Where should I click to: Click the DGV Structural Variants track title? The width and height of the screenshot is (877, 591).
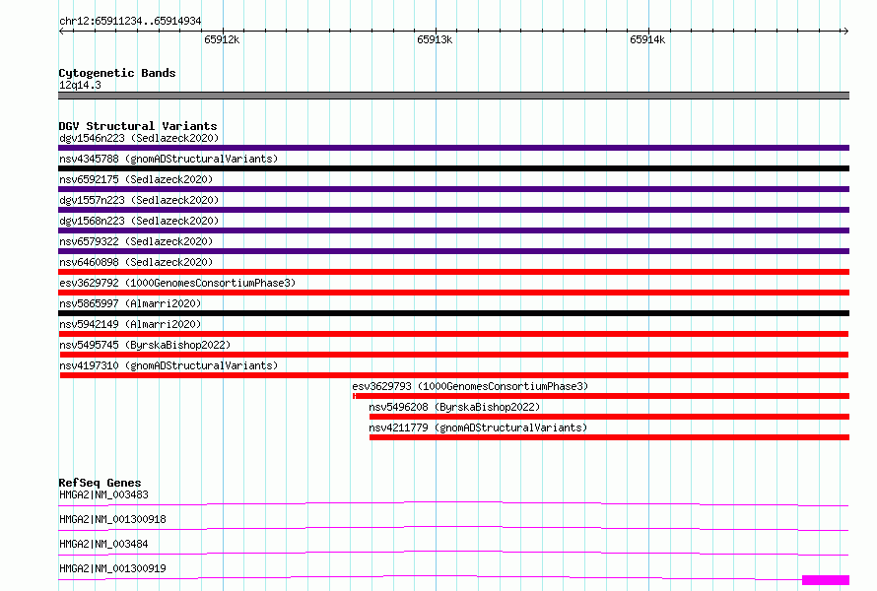click(138, 126)
